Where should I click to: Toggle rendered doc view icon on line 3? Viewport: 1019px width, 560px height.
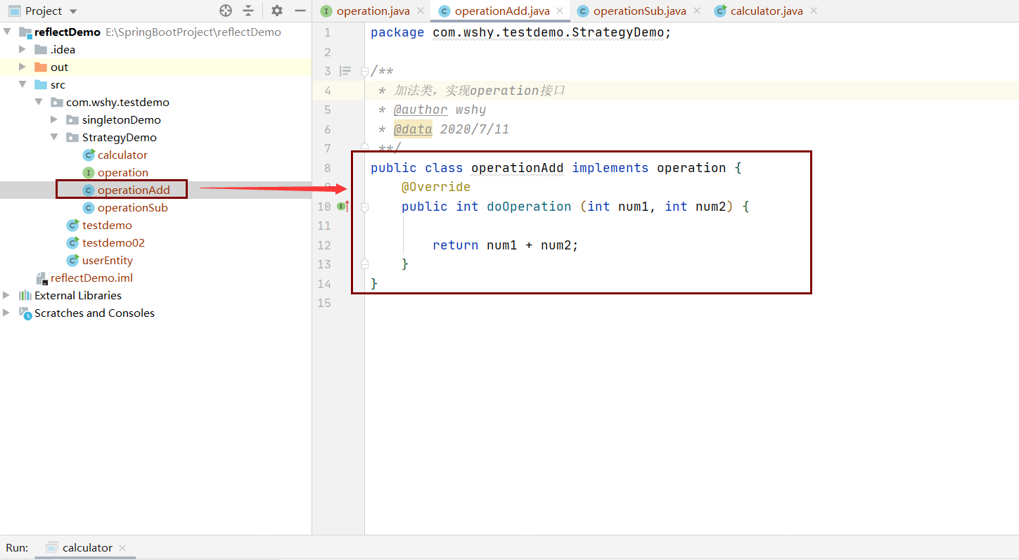point(345,71)
